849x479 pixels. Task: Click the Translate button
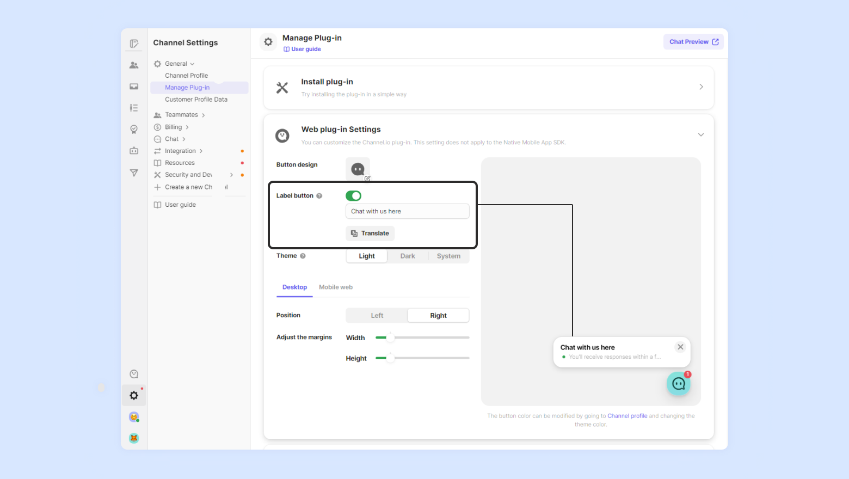(370, 234)
